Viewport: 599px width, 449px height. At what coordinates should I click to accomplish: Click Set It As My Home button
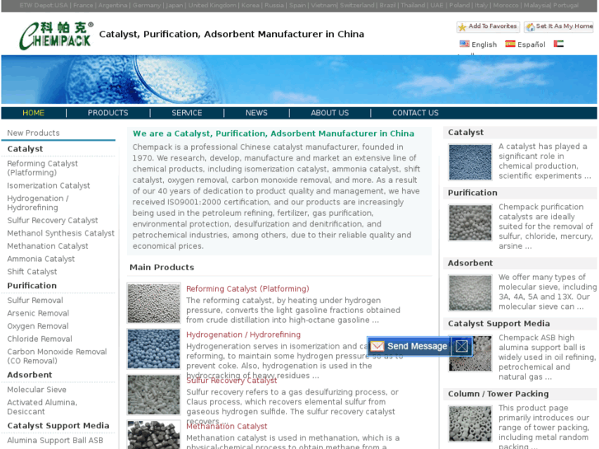pos(559,26)
